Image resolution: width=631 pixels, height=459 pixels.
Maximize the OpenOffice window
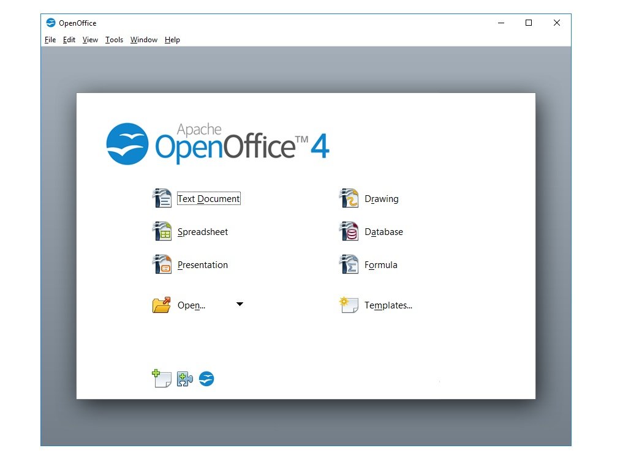pyautogui.click(x=529, y=23)
